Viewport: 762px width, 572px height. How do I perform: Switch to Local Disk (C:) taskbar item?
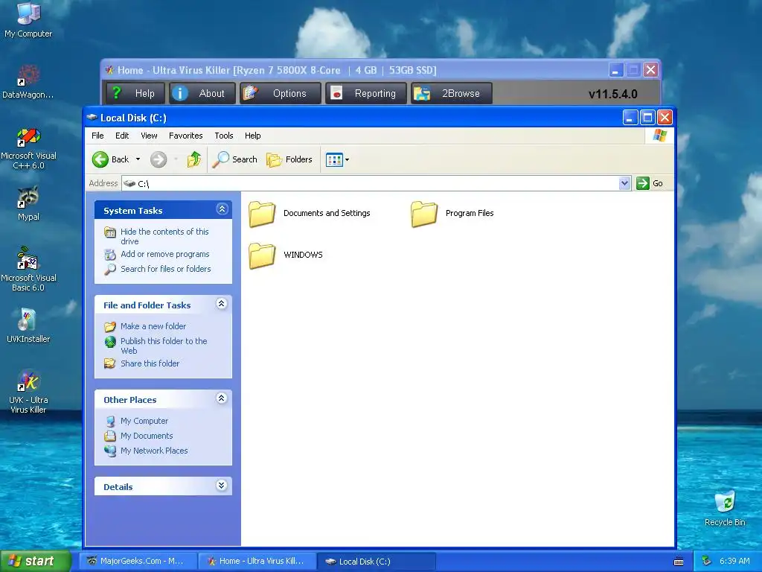click(x=377, y=562)
